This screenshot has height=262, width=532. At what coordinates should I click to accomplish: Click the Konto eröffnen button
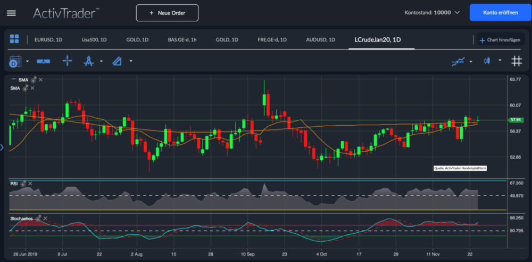tap(501, 13)
